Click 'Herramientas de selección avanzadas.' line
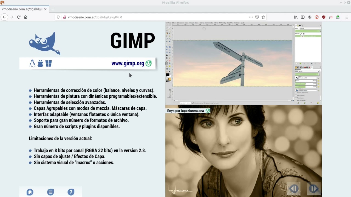 point(70,102)
